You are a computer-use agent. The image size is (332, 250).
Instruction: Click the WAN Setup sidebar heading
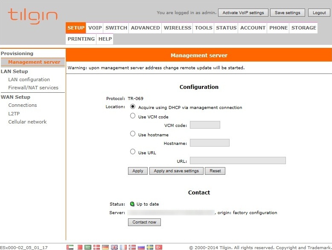click(15, 97)
